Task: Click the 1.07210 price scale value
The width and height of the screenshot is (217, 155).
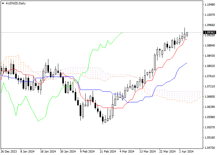Action: click(x=210, y=86)
